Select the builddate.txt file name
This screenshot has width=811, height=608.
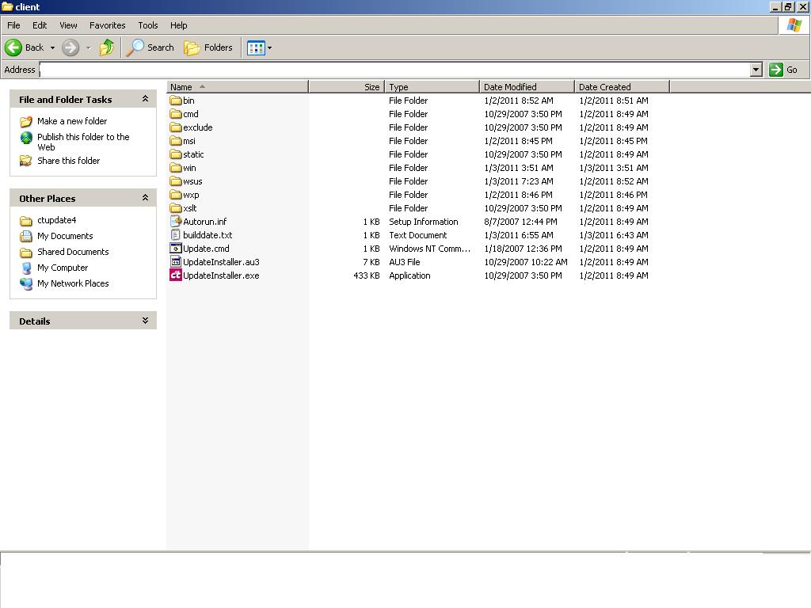208,235
